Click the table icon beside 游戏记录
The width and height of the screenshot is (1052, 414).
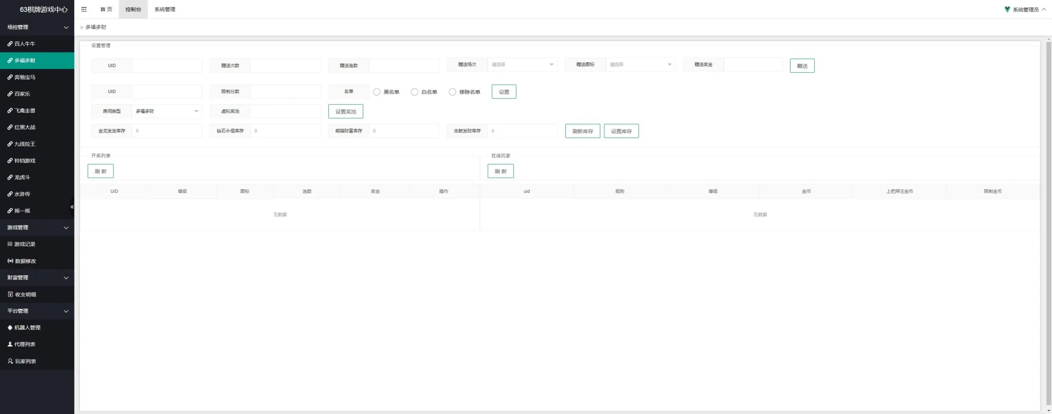pyautogui.click(x=10, y=244)
